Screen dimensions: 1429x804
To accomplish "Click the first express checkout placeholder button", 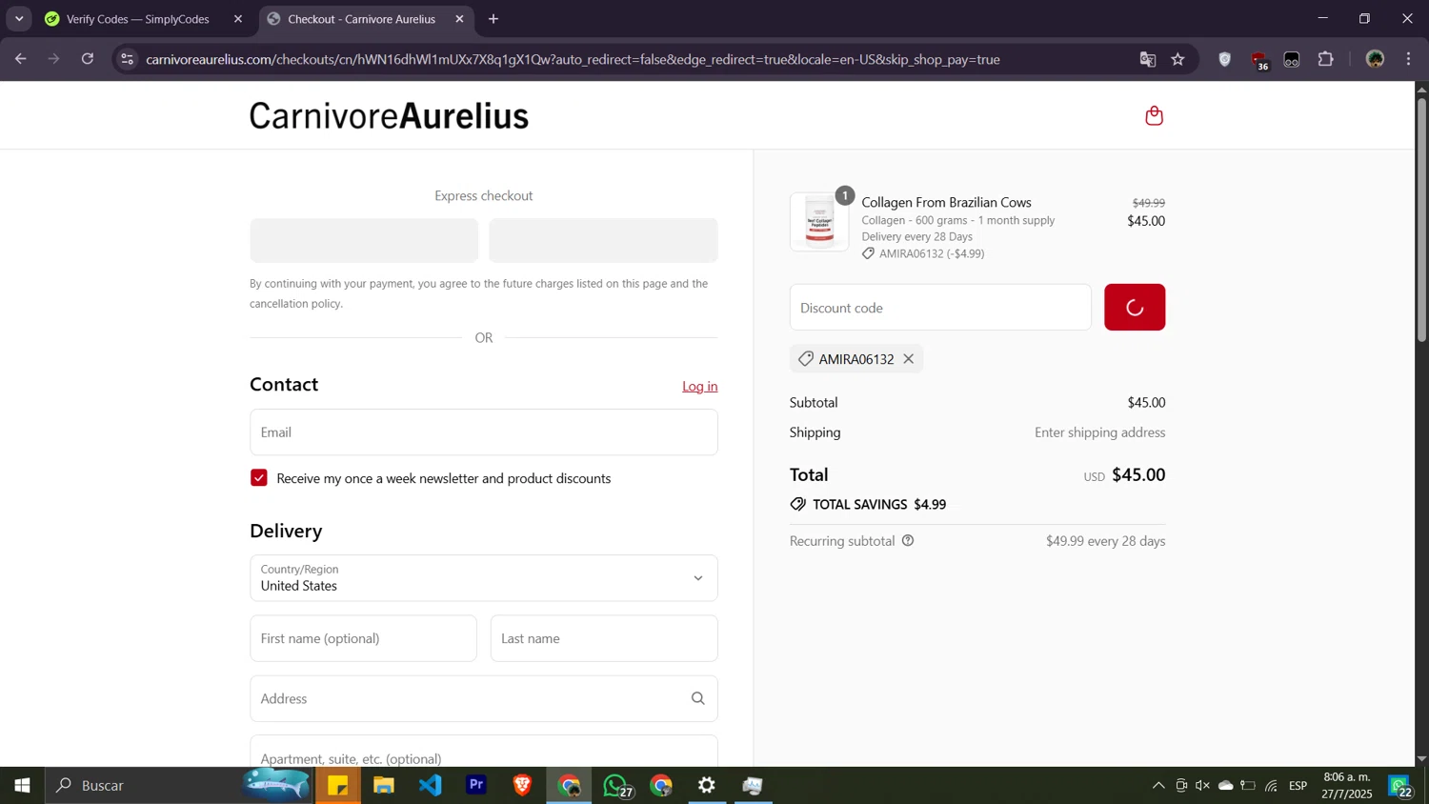I will click(364, 240).
